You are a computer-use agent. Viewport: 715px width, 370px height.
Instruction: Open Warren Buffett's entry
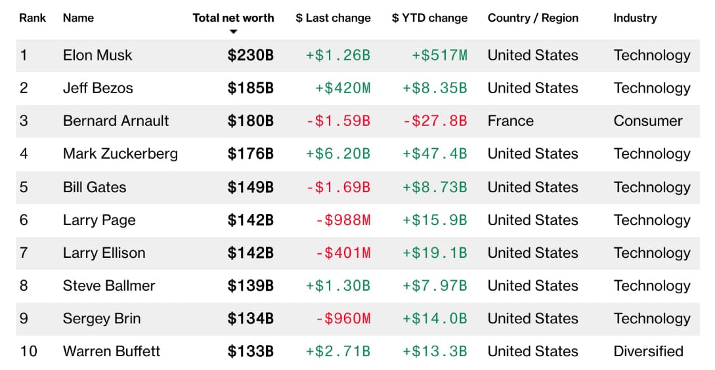pos(112,351)
